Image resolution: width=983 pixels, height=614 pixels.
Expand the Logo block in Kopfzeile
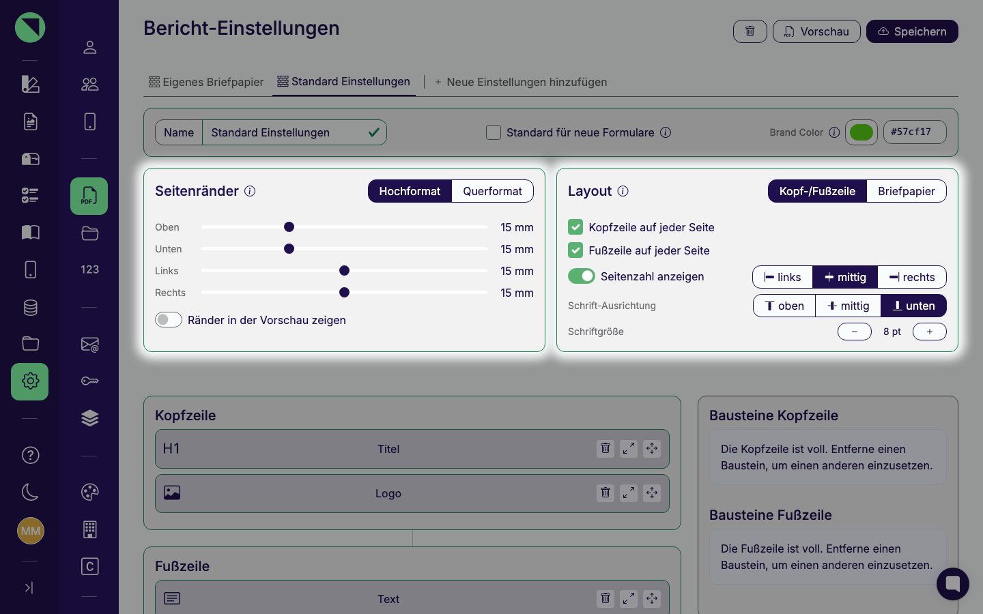click(629, 493)
